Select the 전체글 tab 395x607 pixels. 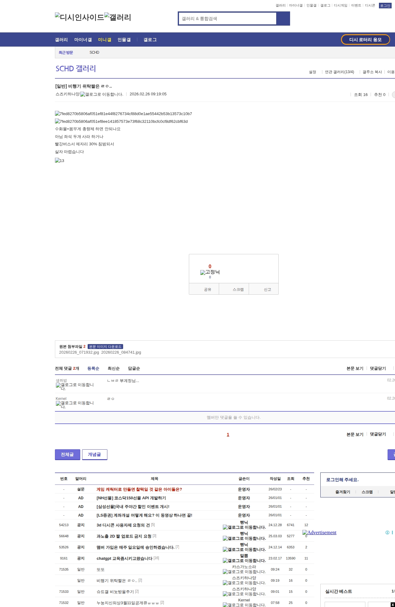pyautogui.click(x=67, y=455)
